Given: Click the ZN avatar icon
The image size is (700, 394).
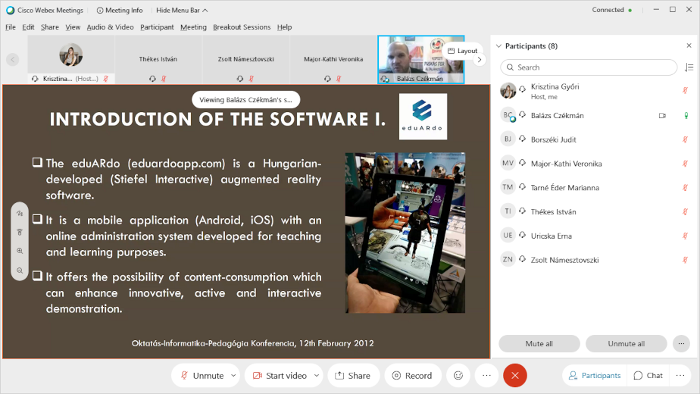Looking at the screenshot, I should coord(508,260).
